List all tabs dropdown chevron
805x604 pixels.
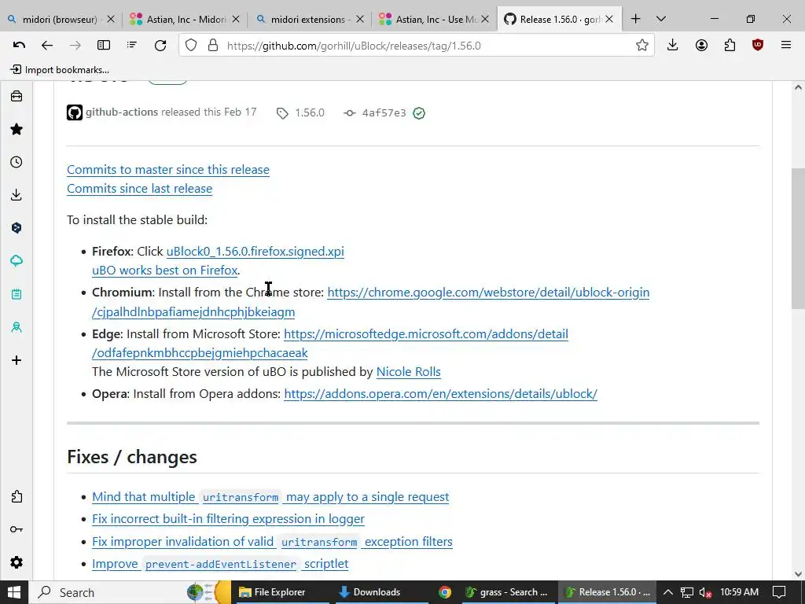pos(661,19)
